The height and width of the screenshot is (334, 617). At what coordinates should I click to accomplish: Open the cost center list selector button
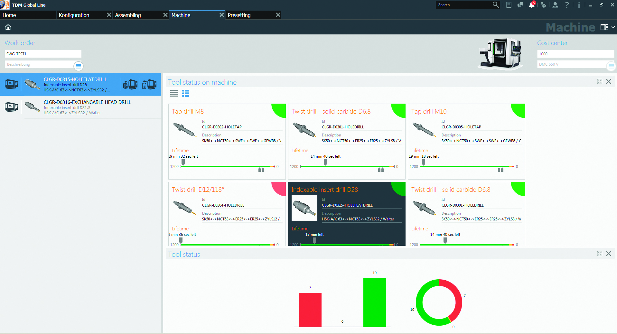tap(611, 66)
